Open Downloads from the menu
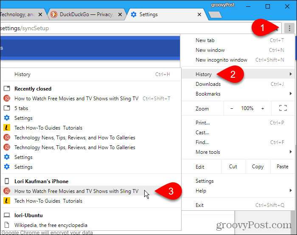The width and height of the screenshot is (297, 235). (238, 84)
